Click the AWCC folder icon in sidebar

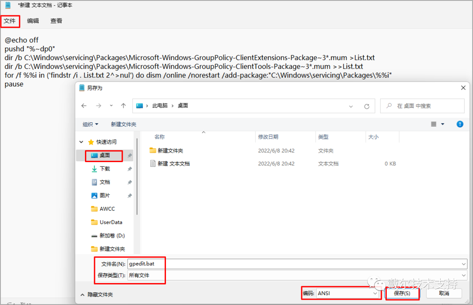(95, 209)
